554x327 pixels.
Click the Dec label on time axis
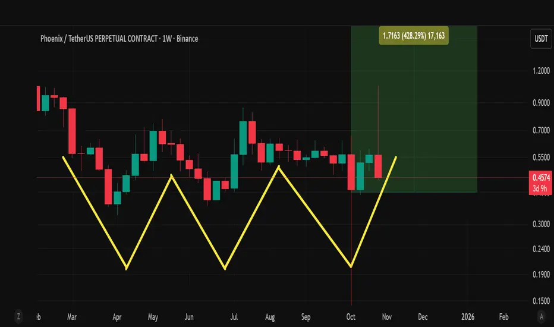pos(423,317)
